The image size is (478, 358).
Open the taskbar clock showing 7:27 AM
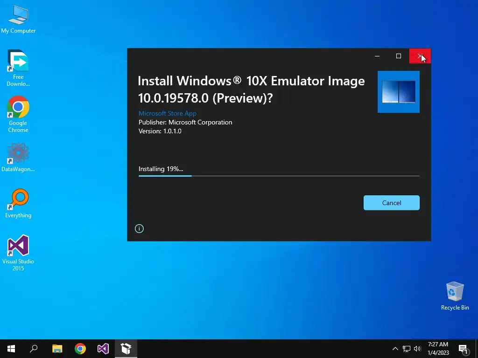(x=438, y=349)
